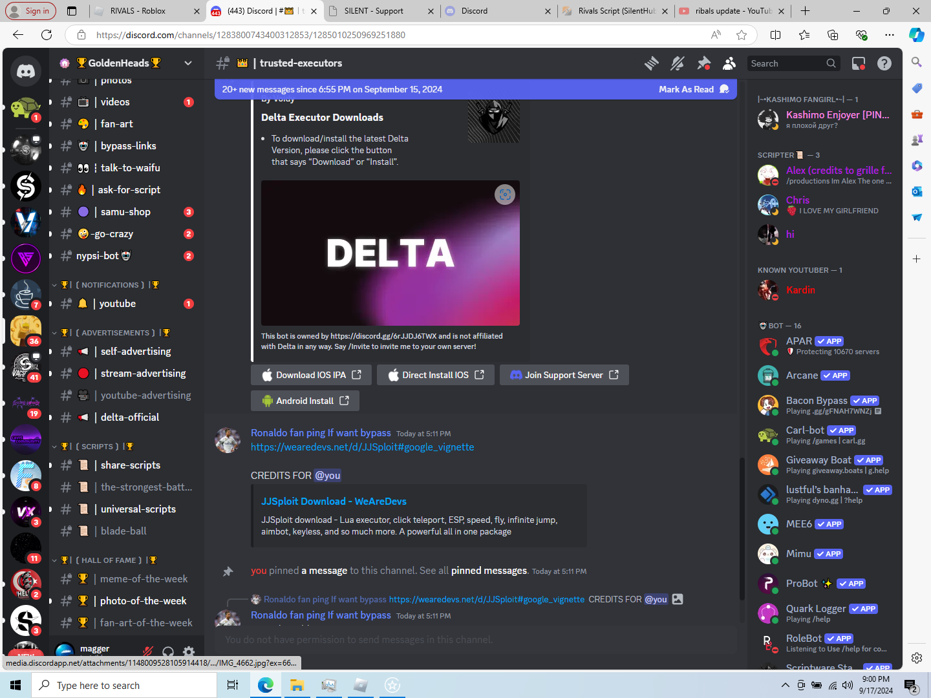Open Discord inbox icon

coord(859,63)
